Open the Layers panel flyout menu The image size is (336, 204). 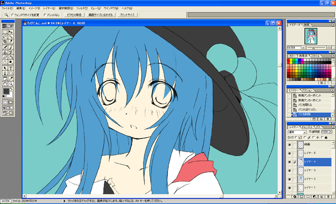point(333,127)
